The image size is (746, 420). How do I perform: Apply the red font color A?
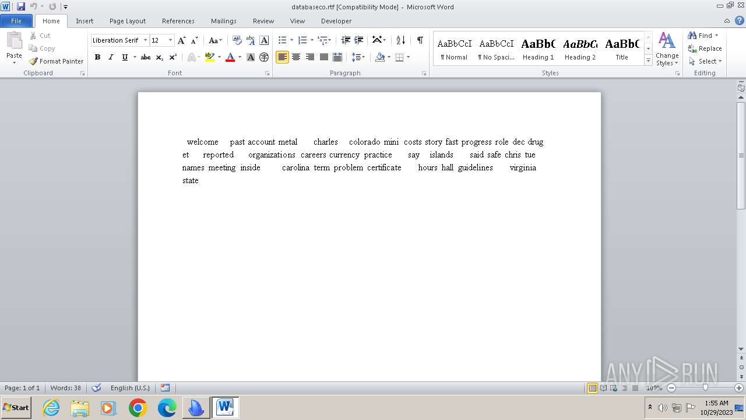coord(230,57)
